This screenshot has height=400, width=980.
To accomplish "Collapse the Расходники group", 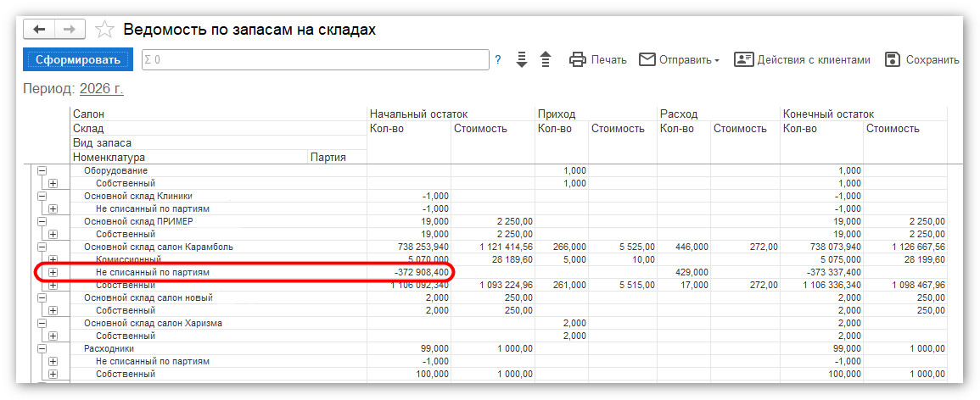I will click(42, 349).
